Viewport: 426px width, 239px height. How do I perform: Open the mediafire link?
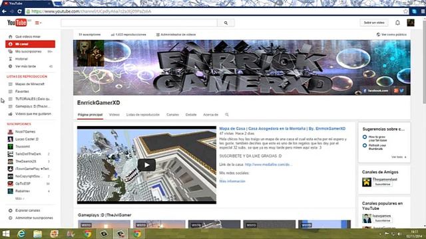(x=268, y=165)
